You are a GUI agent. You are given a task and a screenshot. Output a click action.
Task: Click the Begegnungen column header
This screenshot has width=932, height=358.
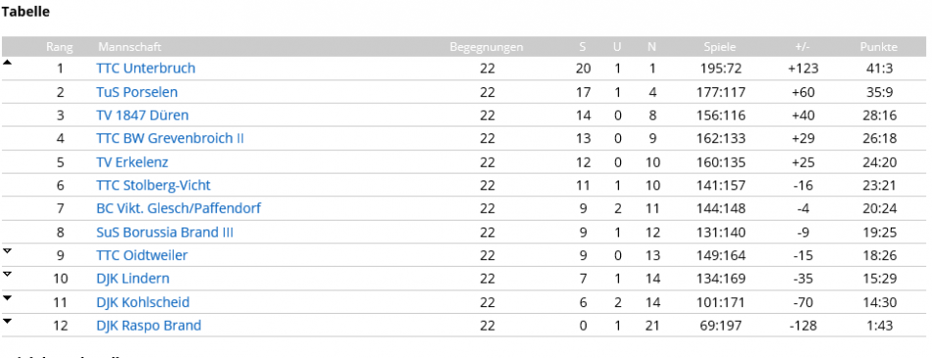point(487,47)
